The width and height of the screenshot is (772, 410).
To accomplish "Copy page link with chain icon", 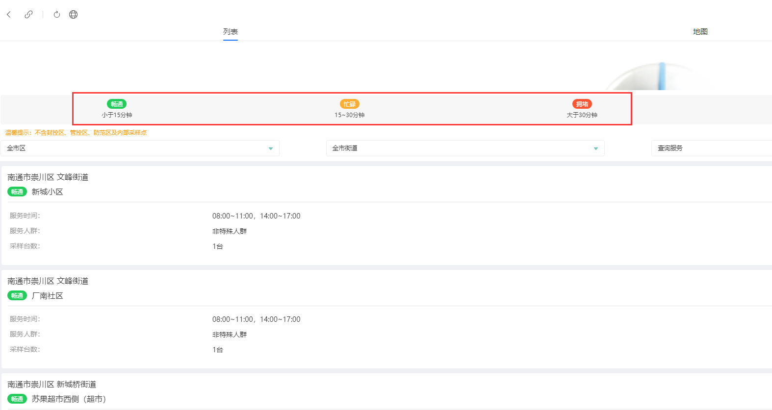I will tap(29, 15).
